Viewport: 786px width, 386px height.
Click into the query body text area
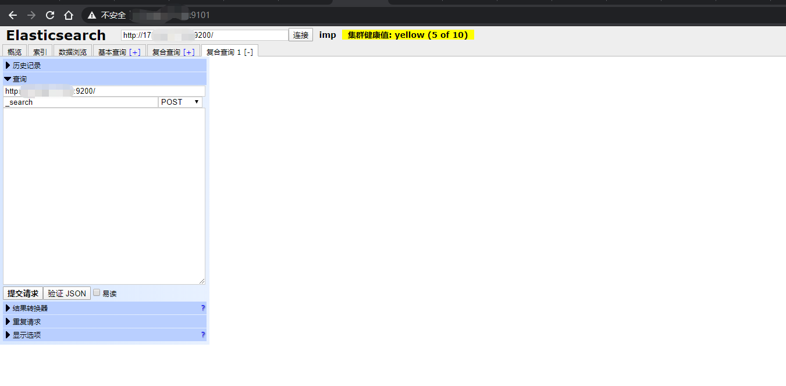pyautogui.click(x=104, y=196)
